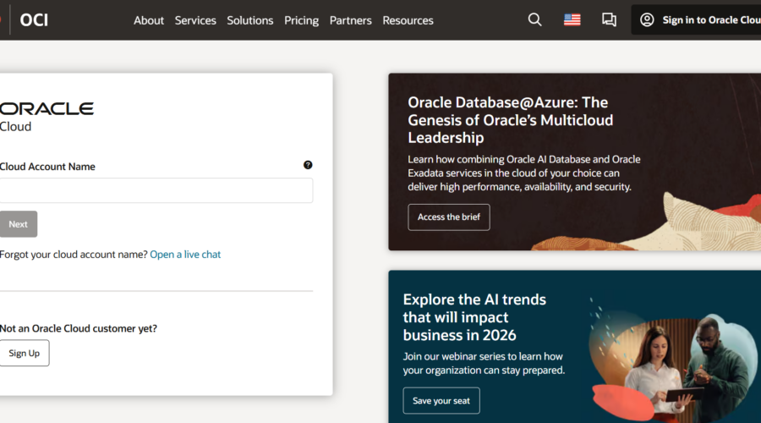Click the Oracle Database@Azure banner heading
The image size is (761, 423).
coord(510,120)
